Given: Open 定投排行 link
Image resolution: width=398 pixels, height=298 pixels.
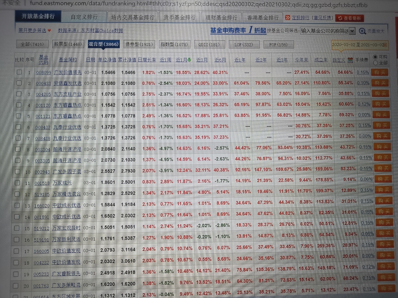Looking at the screenshot, I should [x=300, y=18].
